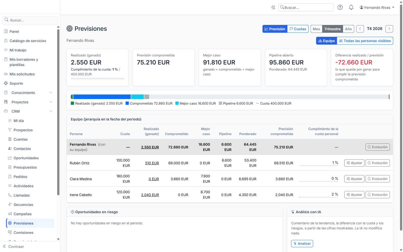Open Irene Cabello 2.040 EUR link
Image resolution: width=403 pixels, height=252 pixels.
150,195
